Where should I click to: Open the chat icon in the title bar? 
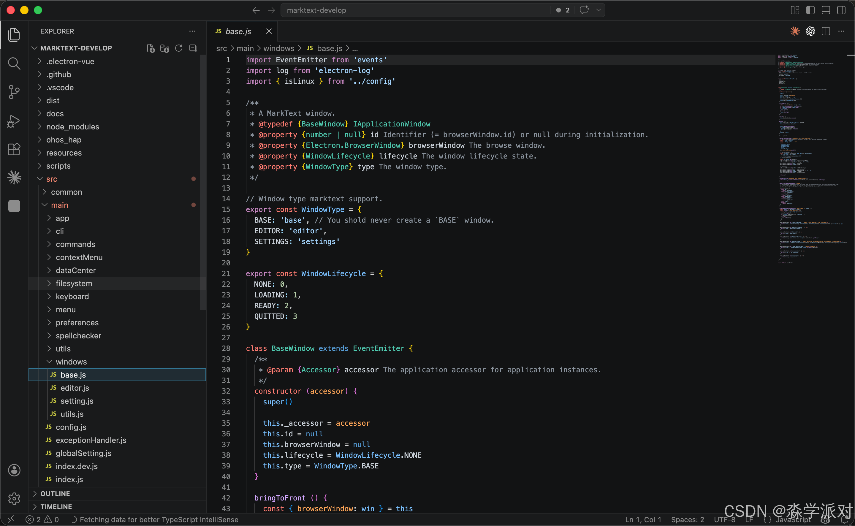pos(584,10)
